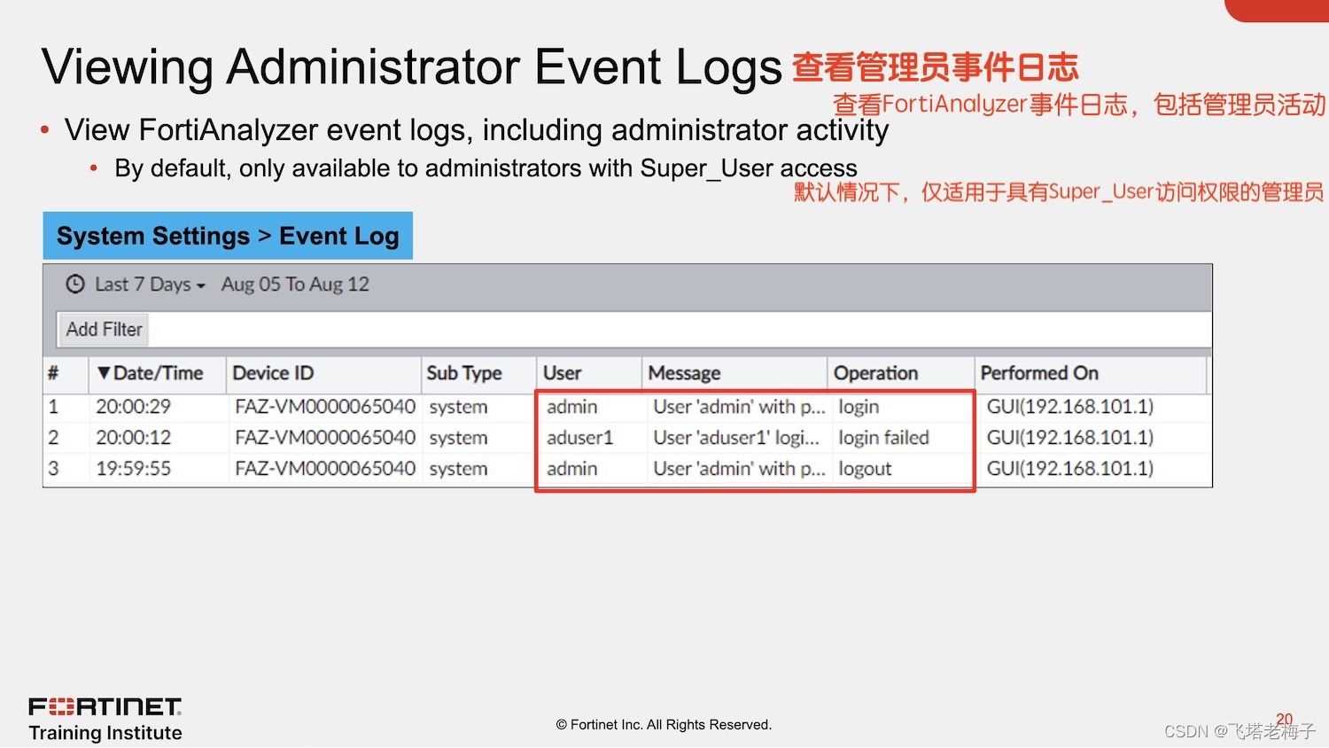Click the Message column header

(x=734, y=374)
